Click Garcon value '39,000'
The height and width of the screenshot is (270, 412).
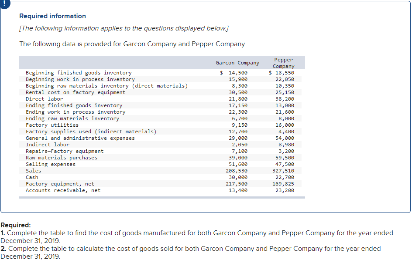[x=238, y=158]
